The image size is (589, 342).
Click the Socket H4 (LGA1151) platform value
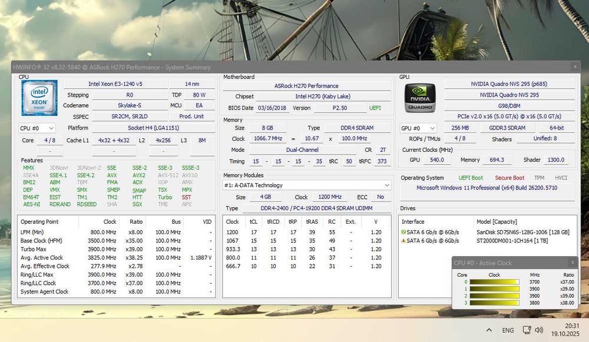tap(154, 128)
